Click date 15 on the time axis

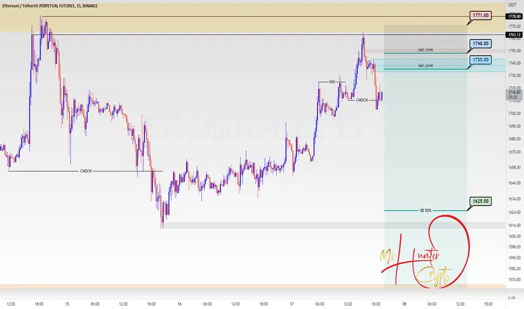67,304
